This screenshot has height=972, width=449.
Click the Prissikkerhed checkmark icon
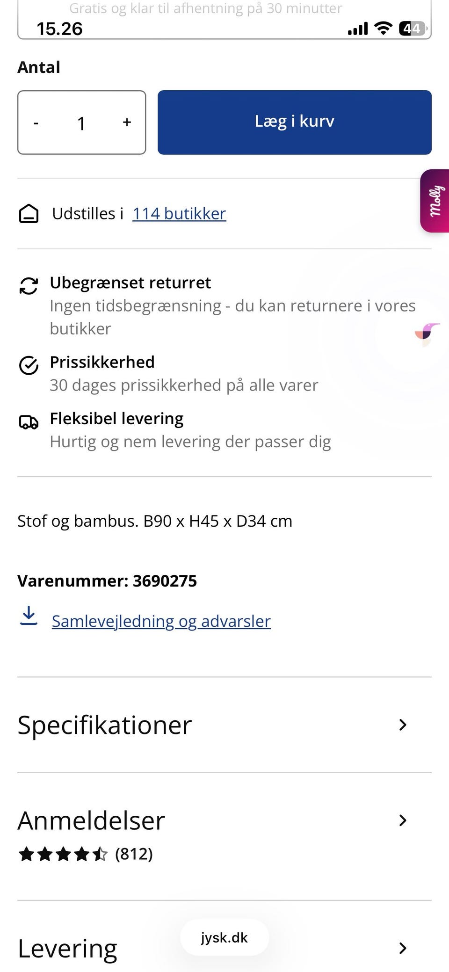[29, 366]
